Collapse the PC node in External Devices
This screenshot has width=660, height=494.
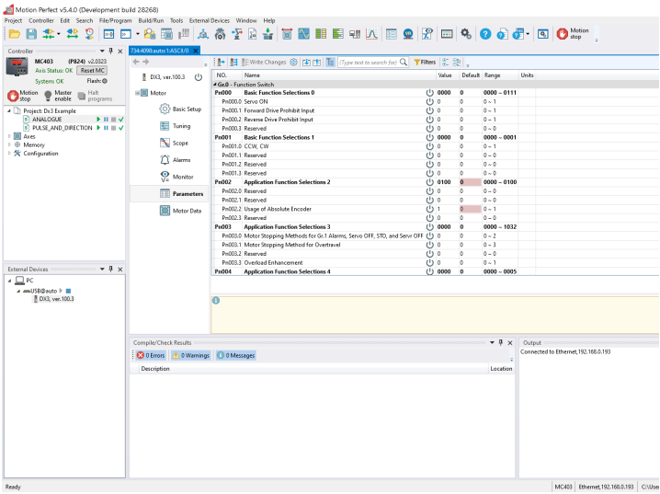(x=10, y=281)
